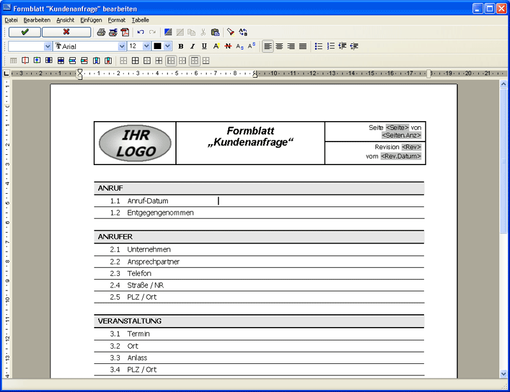
Task: Open the Tabelle menu
Action: pyautogui.click(x=140, y=20)
